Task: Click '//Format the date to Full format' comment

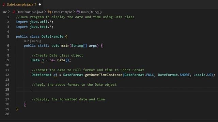Action: pos(88,70)
